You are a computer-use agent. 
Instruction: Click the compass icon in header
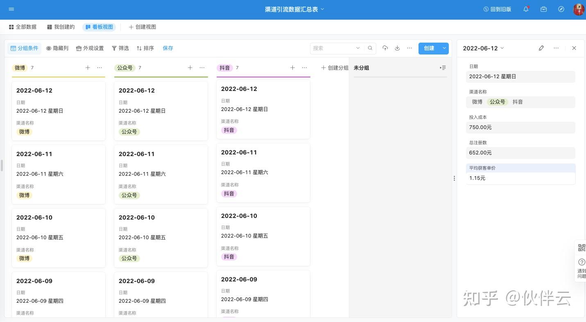click(561, 9)
